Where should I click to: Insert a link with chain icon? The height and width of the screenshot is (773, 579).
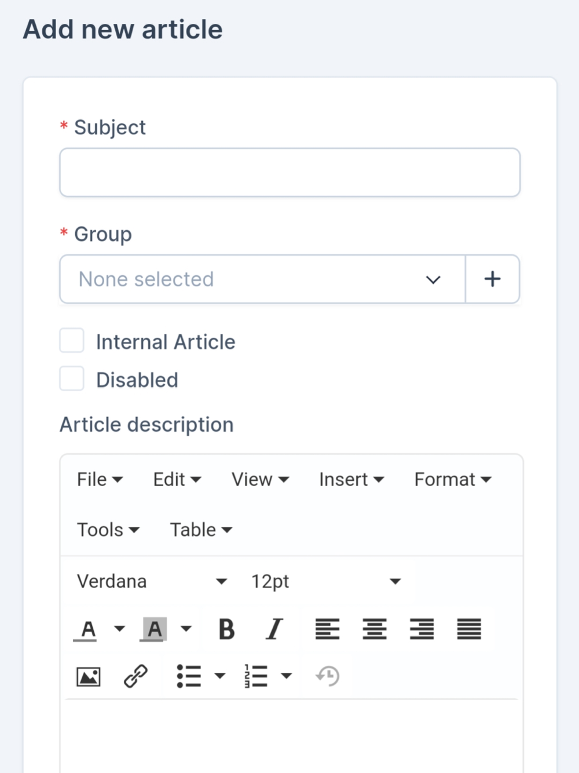pyautogui.click(x=136, y=676)
